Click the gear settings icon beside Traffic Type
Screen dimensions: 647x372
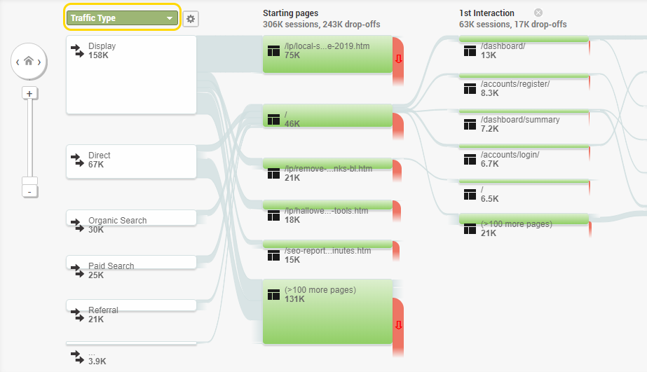coord(191,18)
